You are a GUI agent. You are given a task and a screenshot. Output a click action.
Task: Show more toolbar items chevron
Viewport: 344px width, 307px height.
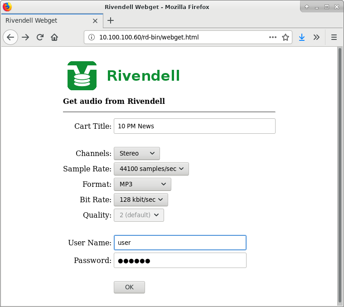(316, 37)
